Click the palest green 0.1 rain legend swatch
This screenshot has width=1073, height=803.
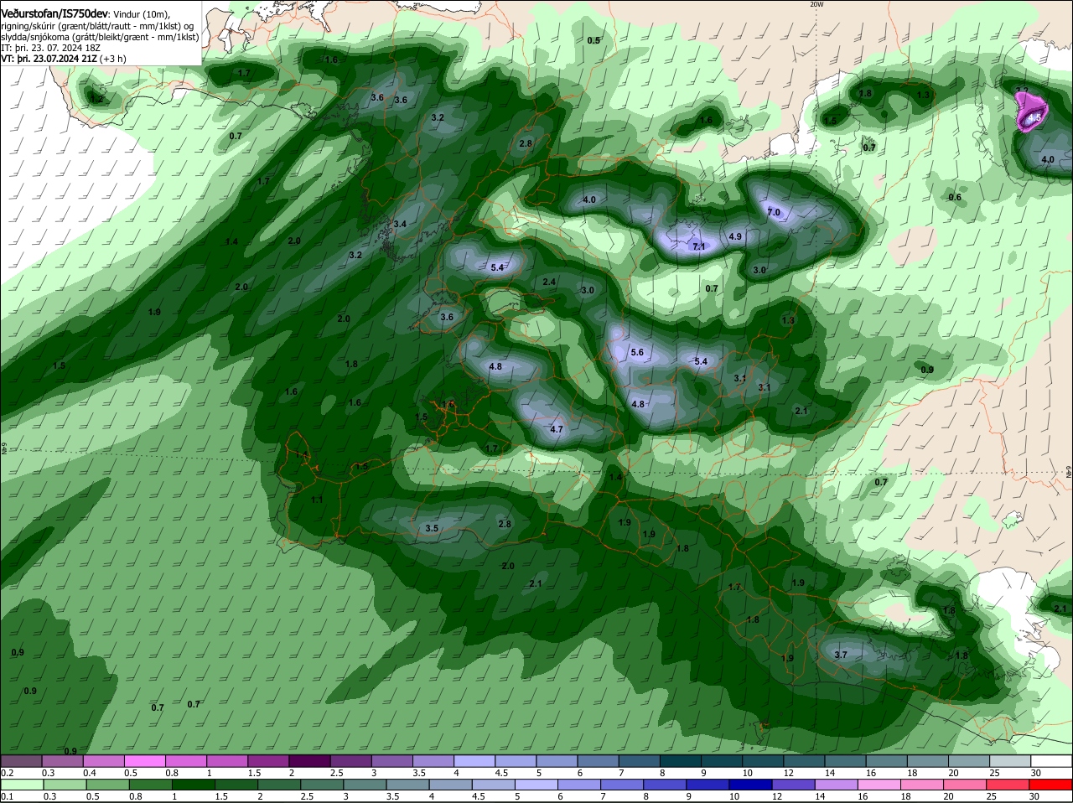click(20, 785)
